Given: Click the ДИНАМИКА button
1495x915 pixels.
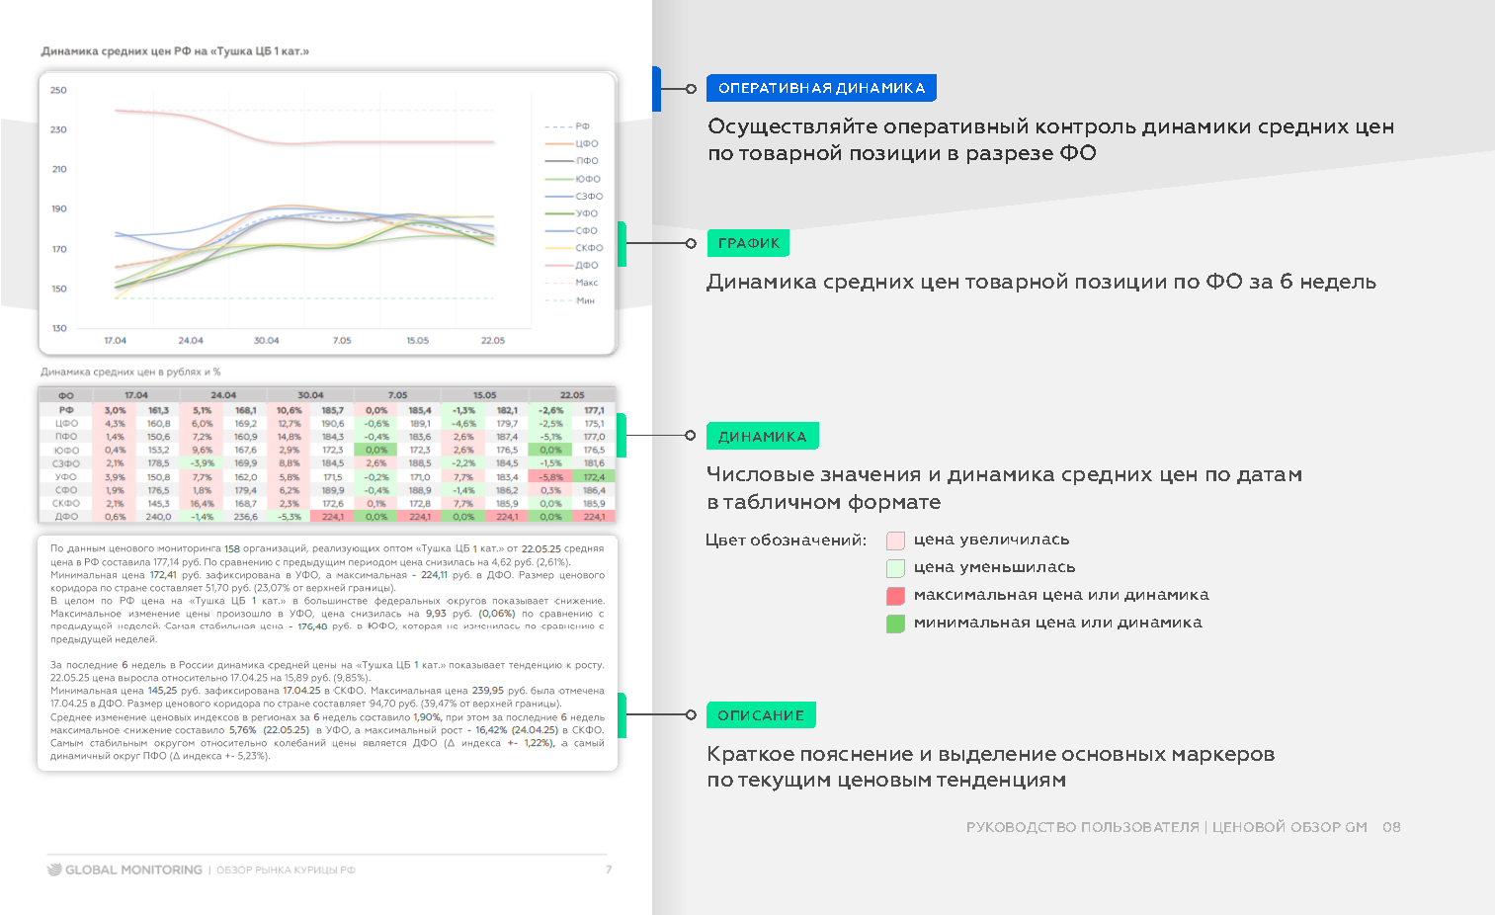Looking at the screenshot, I should point(762,435).
